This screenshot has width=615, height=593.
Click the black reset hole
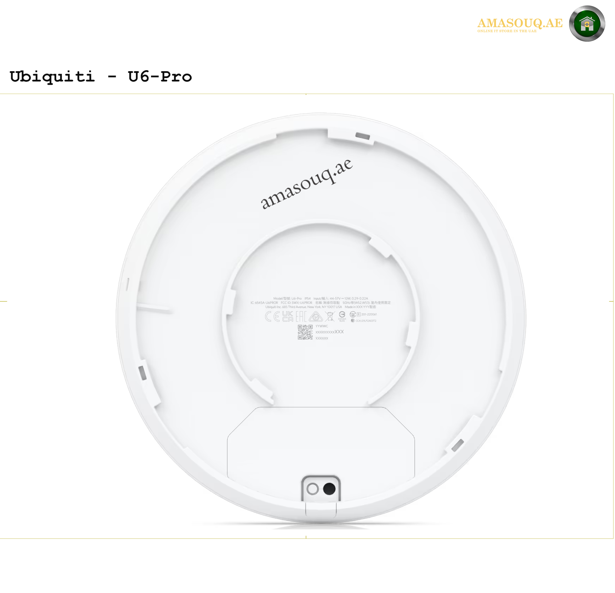pyautogui.click(x=329, y=489)
